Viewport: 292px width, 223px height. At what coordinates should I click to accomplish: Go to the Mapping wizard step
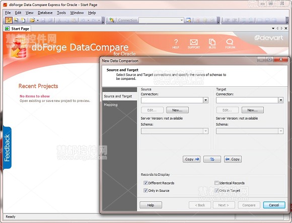coord(111,105)
